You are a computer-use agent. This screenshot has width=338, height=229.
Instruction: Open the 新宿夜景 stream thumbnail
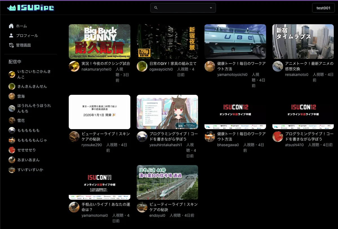[167, 41]
